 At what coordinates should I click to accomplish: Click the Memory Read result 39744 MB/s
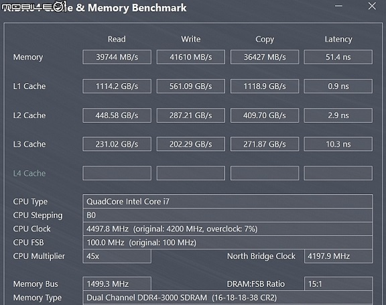coord(117,57)
